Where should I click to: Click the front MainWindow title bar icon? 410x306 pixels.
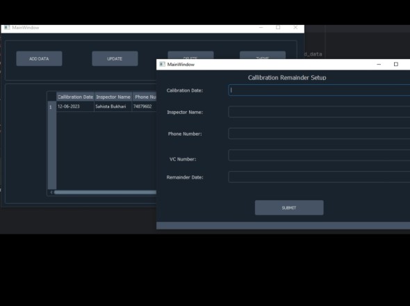point(162,65)
